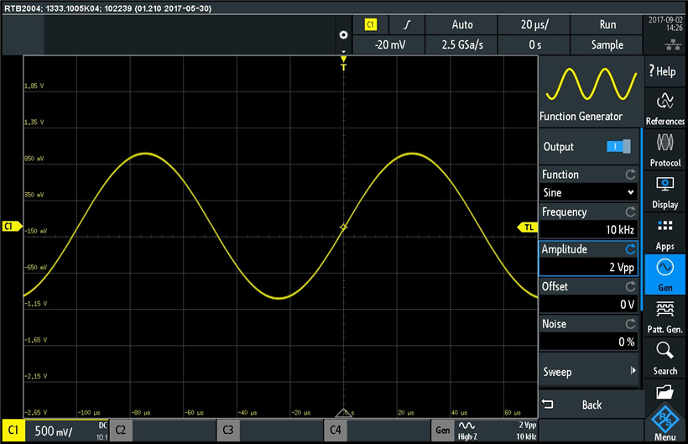This screenshot has height=444, width=688.
Task: Toggle the generator Output switch
Action: pyautogui.click(x=618, y=147)
